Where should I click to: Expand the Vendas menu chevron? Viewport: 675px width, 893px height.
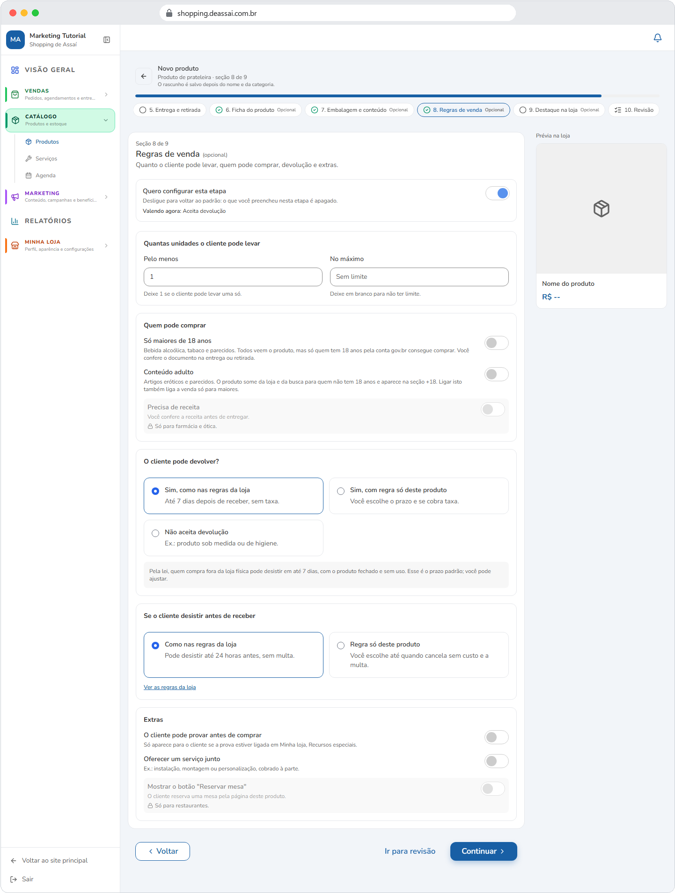pyautogui.click(x=106, y=94)
